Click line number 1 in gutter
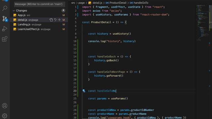 point(76,7)
